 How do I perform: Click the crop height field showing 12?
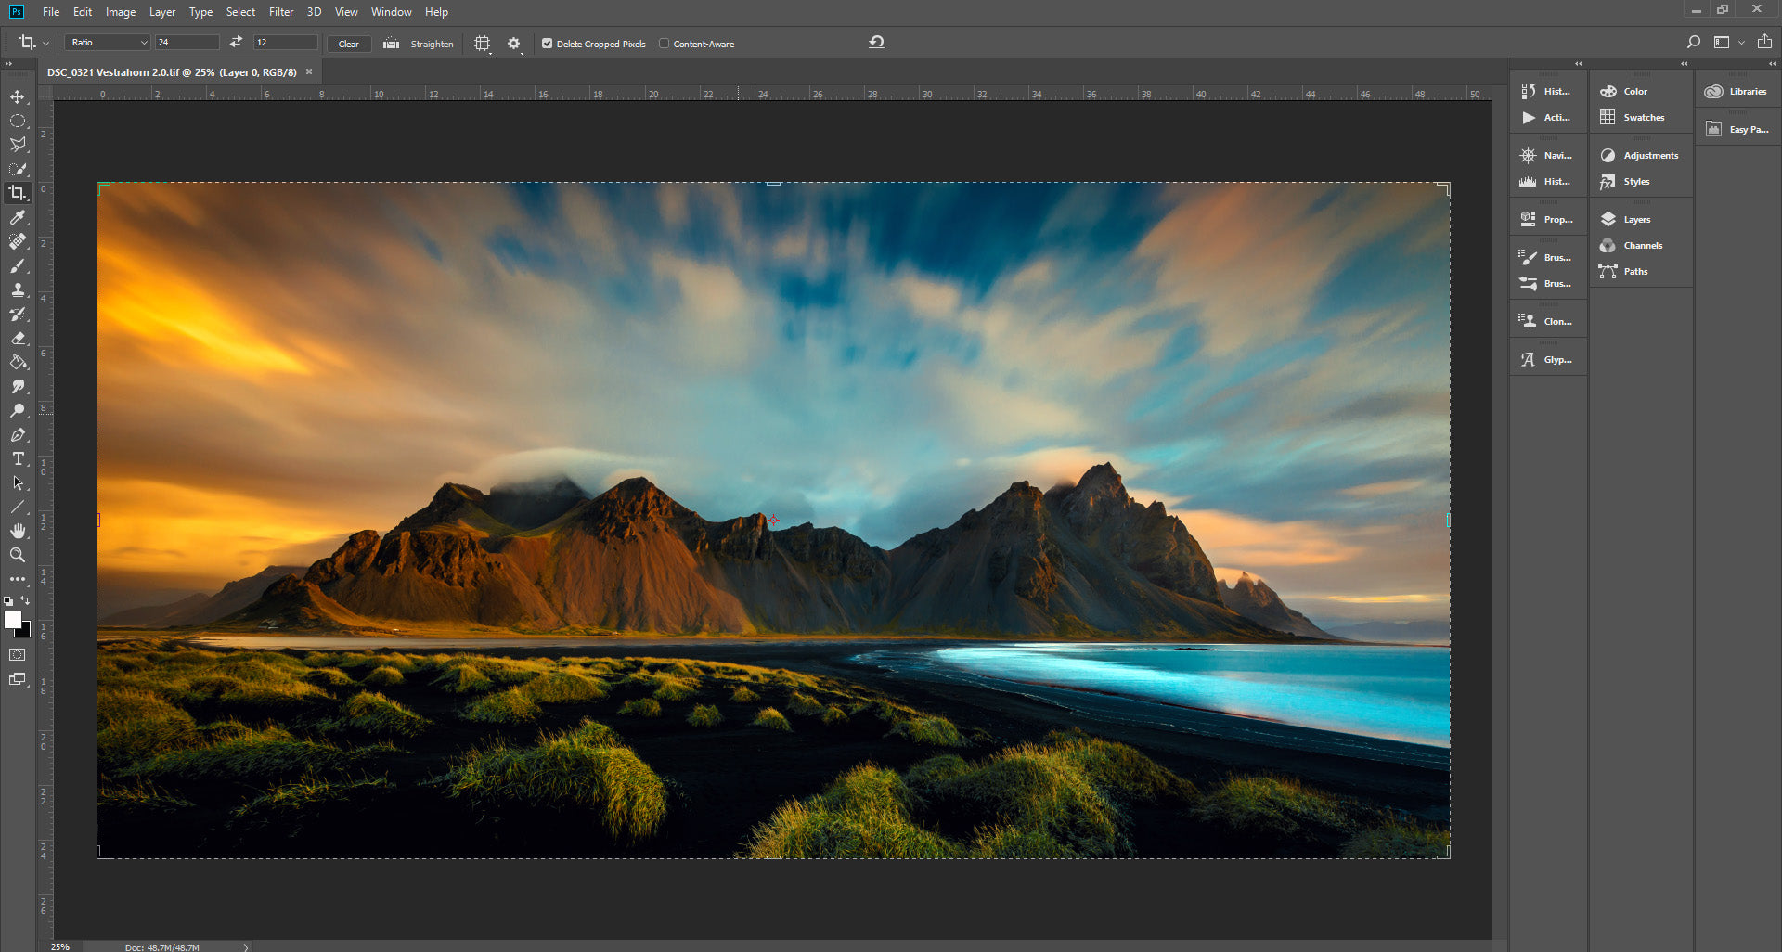coord(286,43)
